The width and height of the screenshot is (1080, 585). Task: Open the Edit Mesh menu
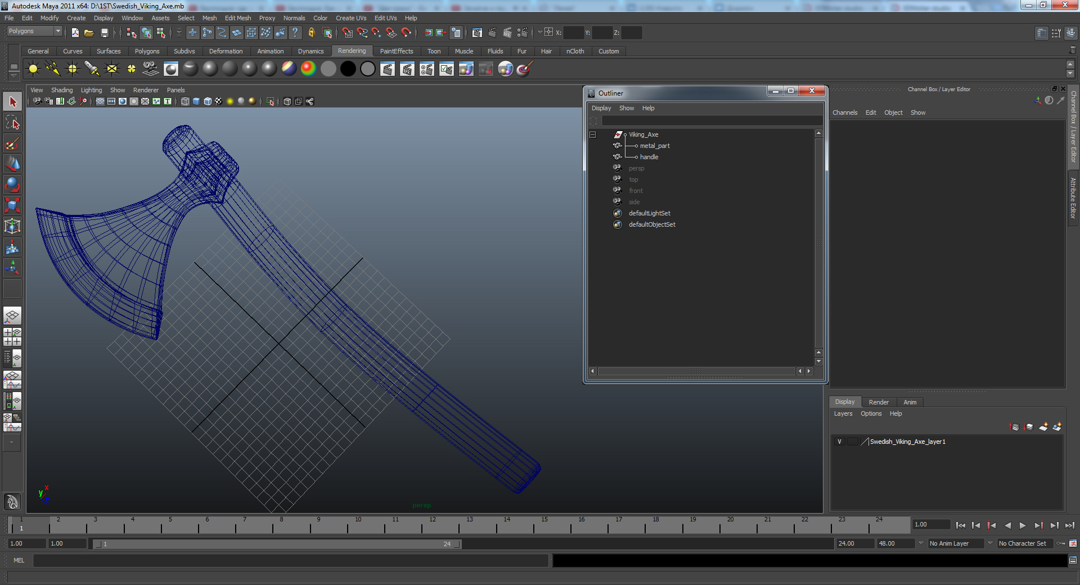click(238, 18)
